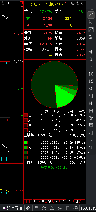Viewport: 96px width, 212px height.
Task: Switch to Bn period view
Action: tap(91, 22)
